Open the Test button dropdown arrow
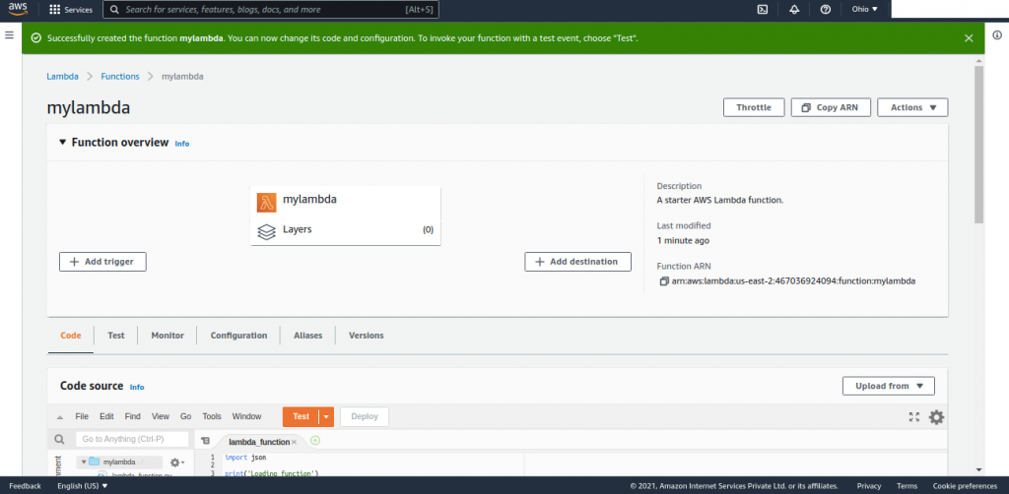The width and height of the screenshot is (1009, 494). pyautogui.click(x=326, y=417)
